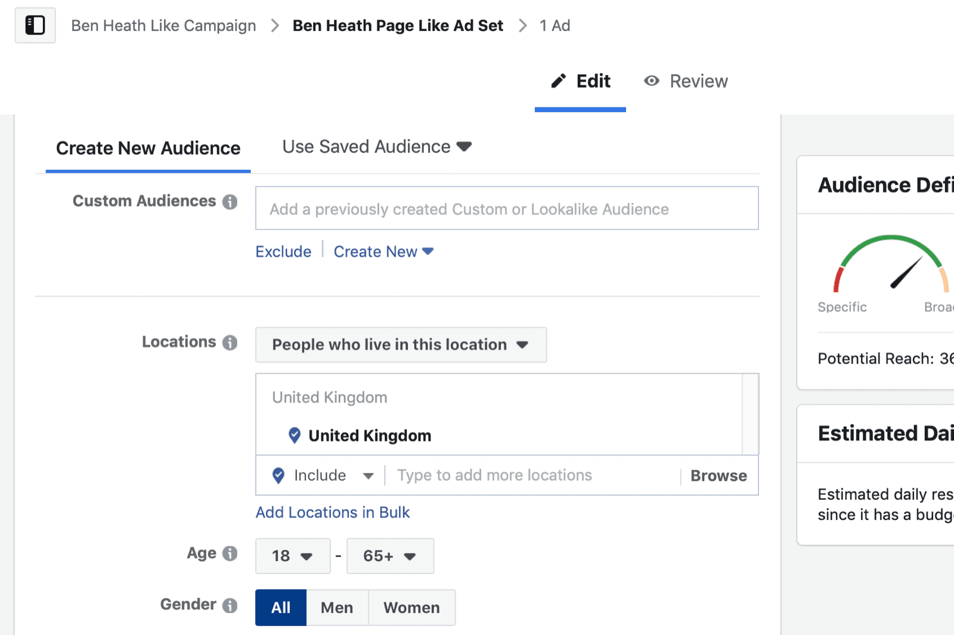
Task: Click the Custom Audiences input field
Action: (x=507, y=209)
